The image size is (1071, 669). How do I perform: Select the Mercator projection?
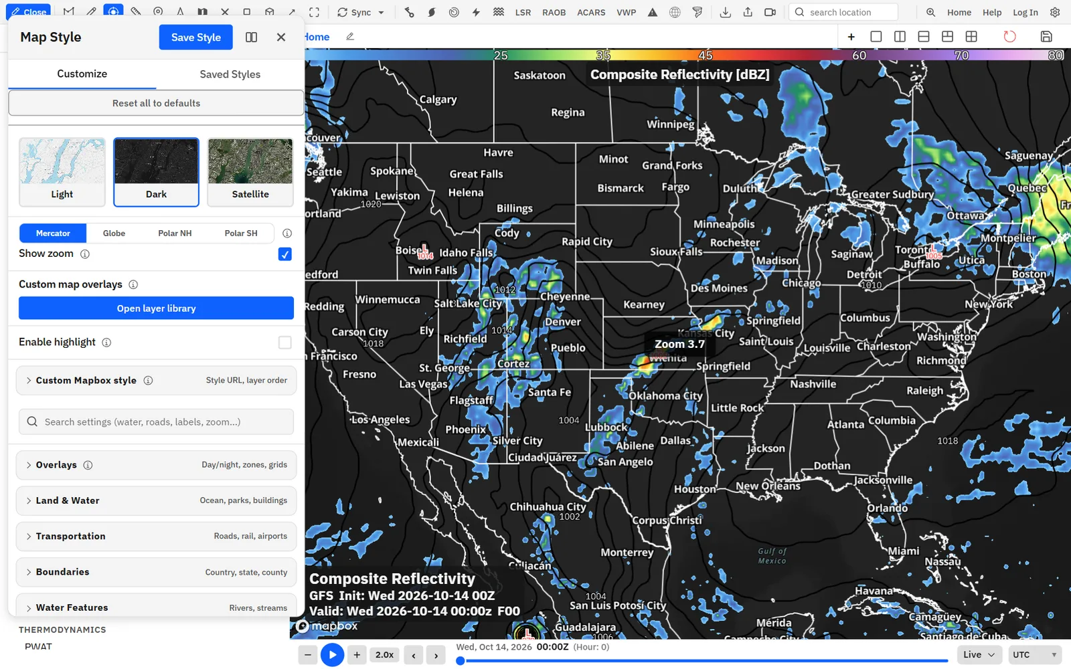click(53, 233)
